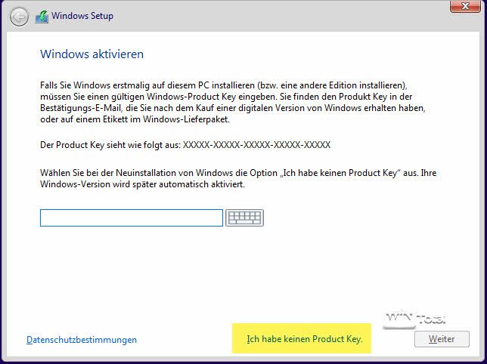487x364 pixels.
Task: Click the Windows Setup title icon
Action: 42,17
